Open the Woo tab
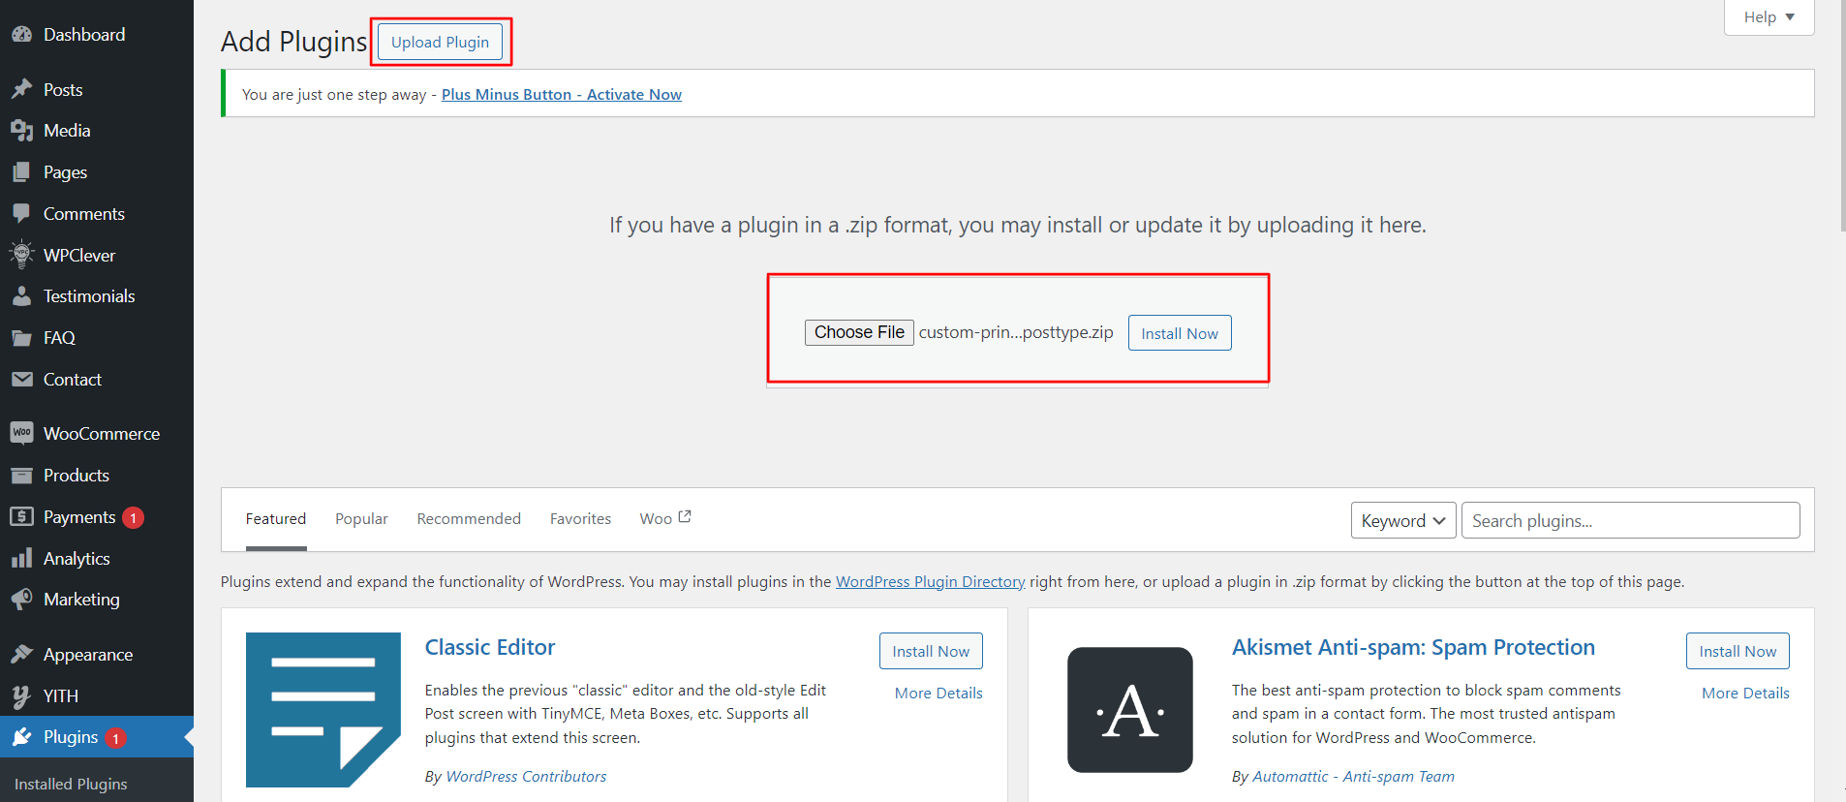 point(664,519)
